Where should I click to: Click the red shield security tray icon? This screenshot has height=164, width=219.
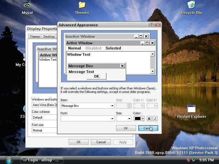[188, 160]
